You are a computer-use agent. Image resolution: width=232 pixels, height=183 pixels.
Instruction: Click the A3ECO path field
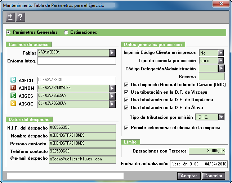tap(77, 80)
